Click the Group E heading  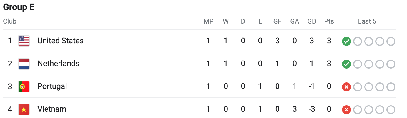click(19, 7)
